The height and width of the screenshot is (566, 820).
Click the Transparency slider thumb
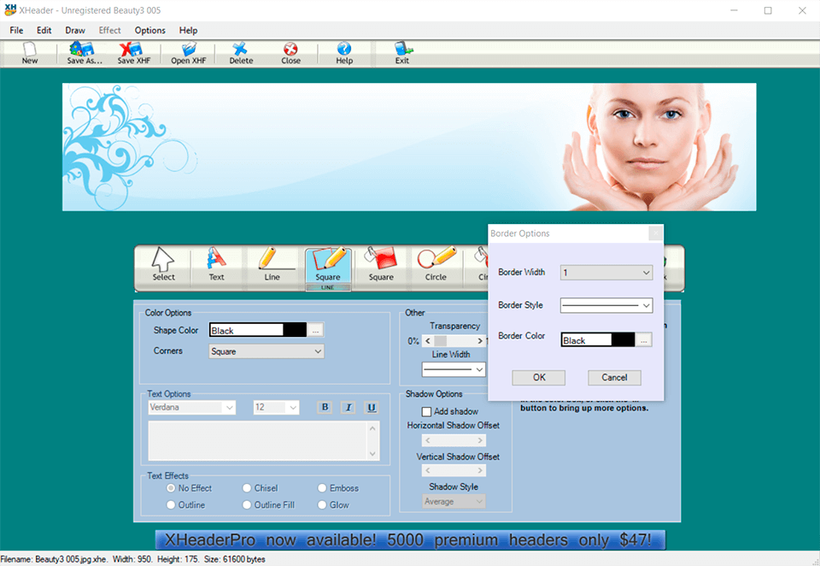tap(441, 341)
